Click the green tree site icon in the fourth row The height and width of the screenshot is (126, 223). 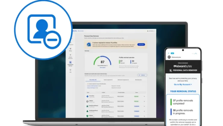pos(87,111)
